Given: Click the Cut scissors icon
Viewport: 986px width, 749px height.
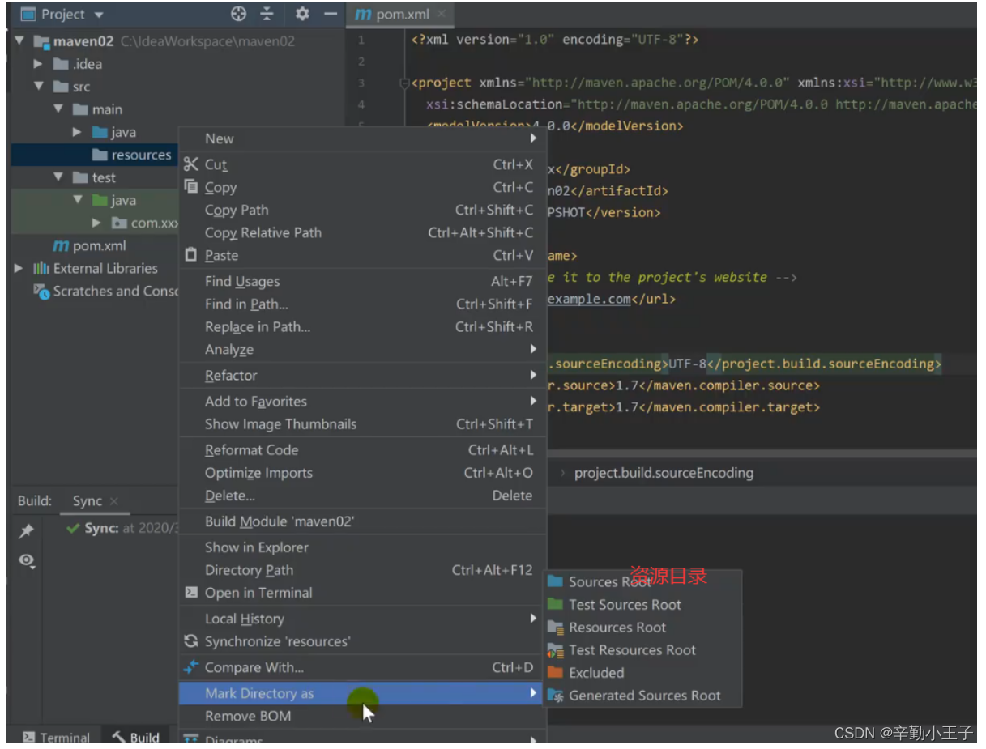Looking at the screenshot, I should click(191, 164).
